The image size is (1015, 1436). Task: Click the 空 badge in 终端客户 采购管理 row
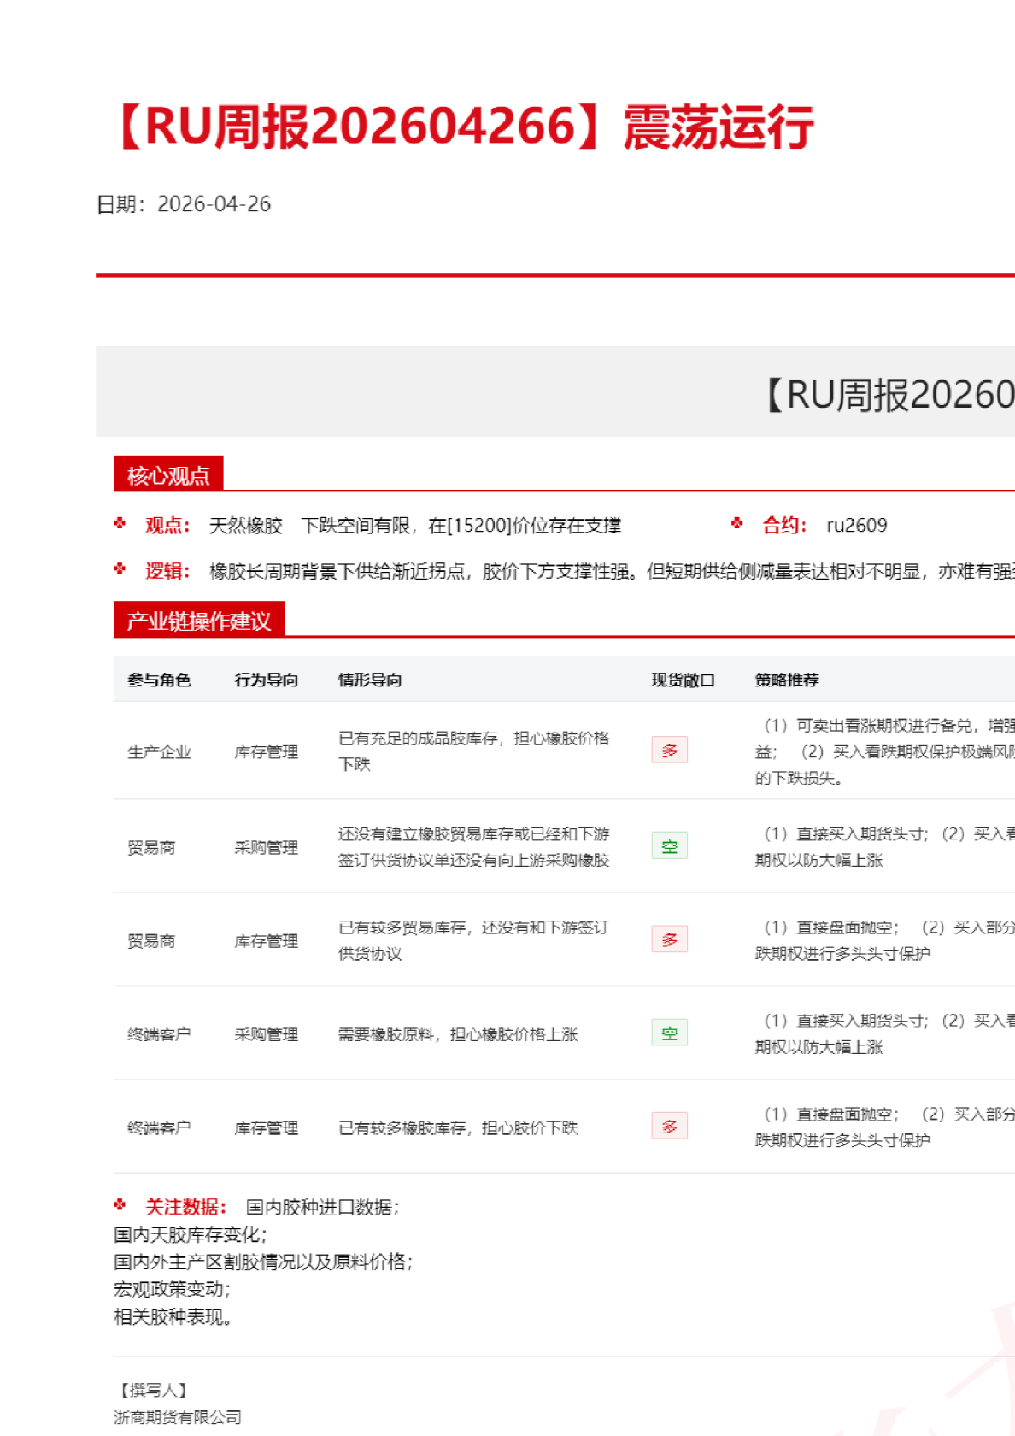pos(670,1033)
